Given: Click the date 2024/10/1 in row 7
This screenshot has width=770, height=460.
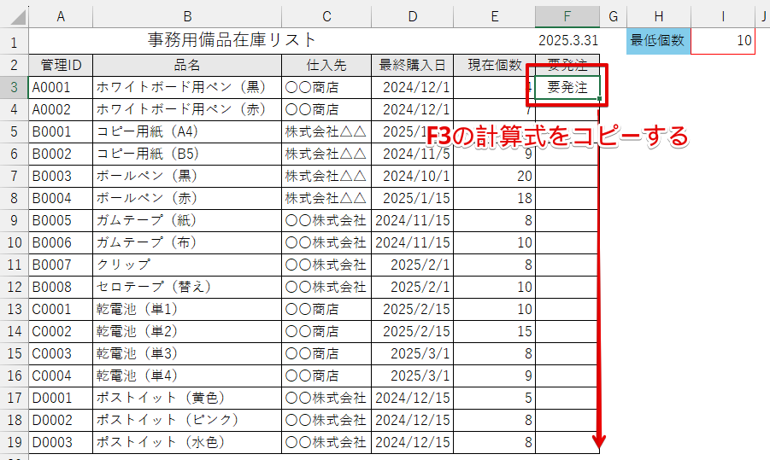Looking at the screenshot, I should (x=413, y=176).
